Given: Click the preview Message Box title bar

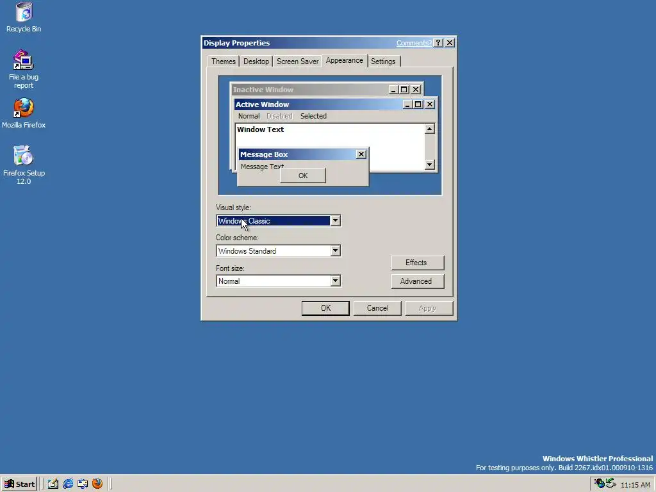Looking at the screenshot, I should click(x=303, y=154).
